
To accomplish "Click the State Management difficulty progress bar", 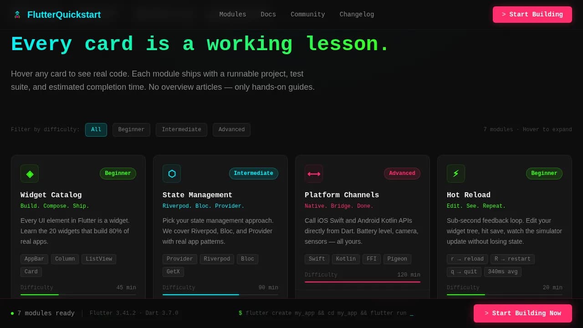I will pyautogui.click(x=220, y=295).
